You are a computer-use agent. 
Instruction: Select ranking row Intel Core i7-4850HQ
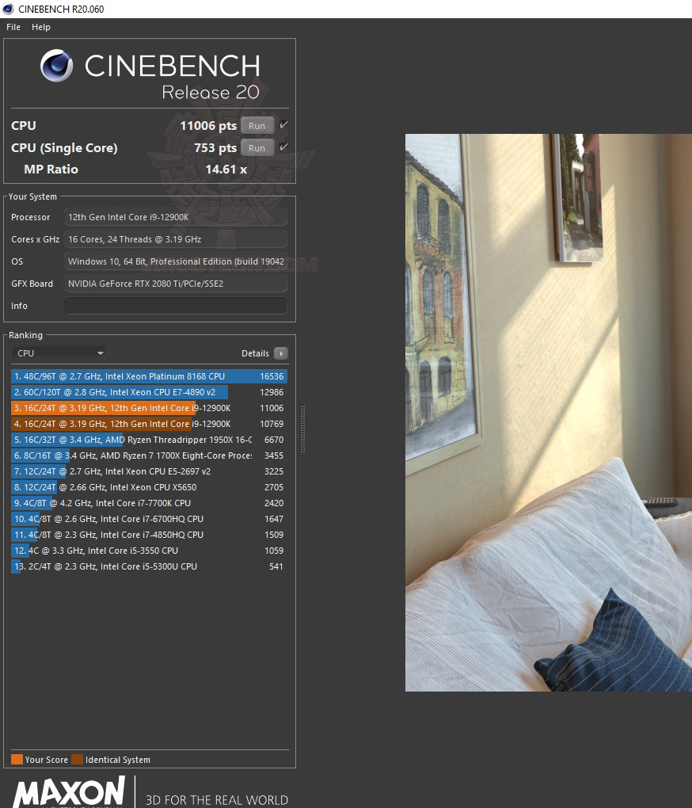pos(150,535)
